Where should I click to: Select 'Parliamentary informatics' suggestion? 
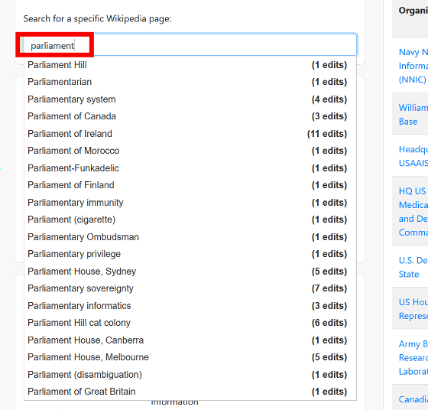click(x=190, y=306)
